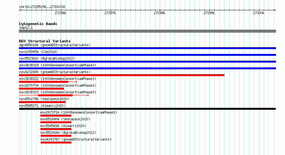Click the Cytogenetic Bands track title
Screen dimensions: 285x155
(38, 24)
